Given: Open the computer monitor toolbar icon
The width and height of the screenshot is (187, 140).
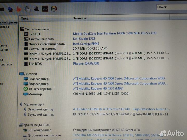Looking at the screenshot, I should point(10,9).
